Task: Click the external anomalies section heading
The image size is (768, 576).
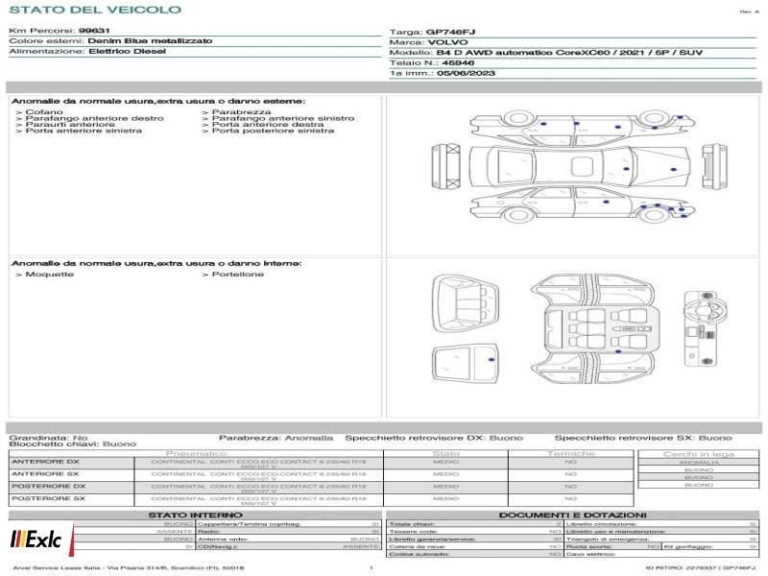Action: (158, 102)
